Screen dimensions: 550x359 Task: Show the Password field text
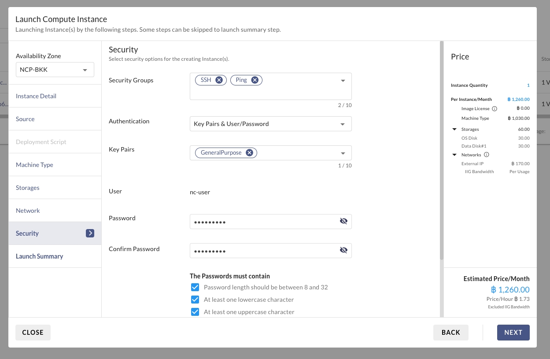click(x=343, y=221)
